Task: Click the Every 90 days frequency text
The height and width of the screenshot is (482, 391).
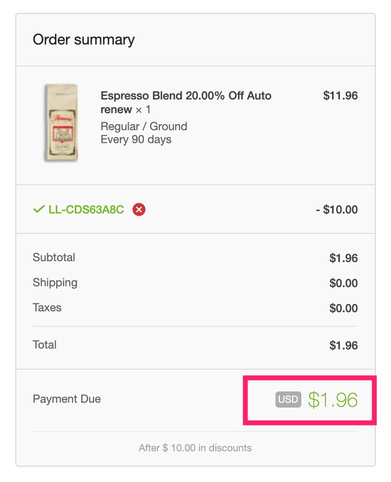Action: point(136,140)
